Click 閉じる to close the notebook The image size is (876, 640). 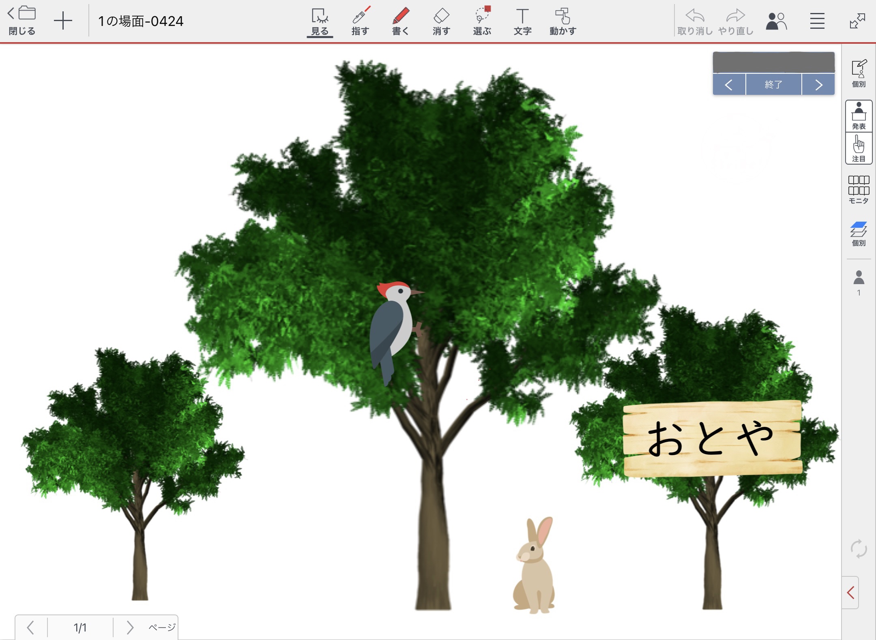click(x=22, y=21)
